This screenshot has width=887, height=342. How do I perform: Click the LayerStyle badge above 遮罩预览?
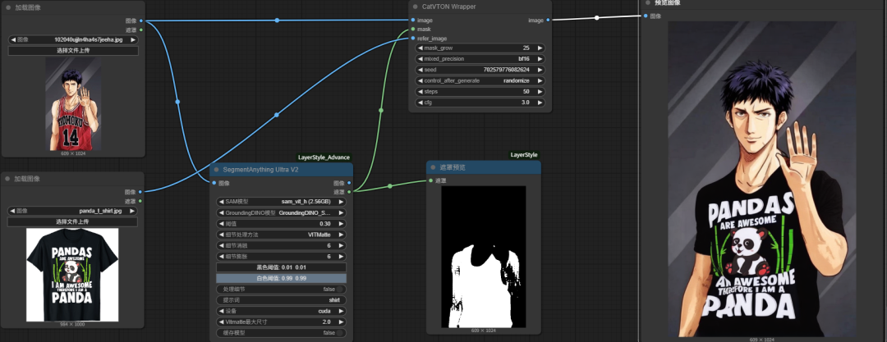click(x=524, y=155)
